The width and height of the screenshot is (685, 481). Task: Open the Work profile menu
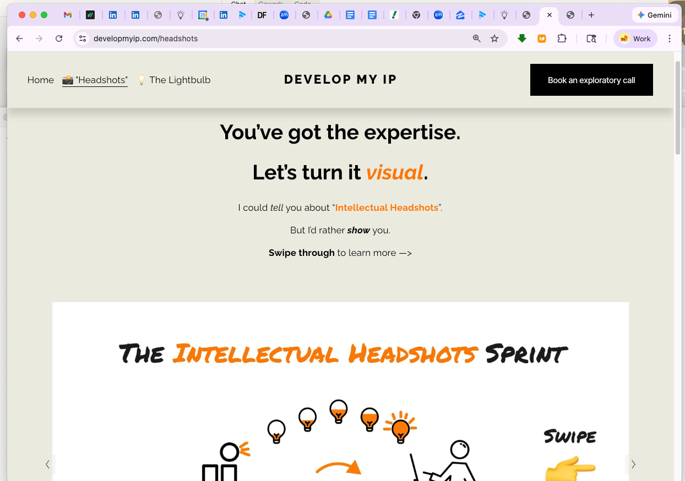(x=635, y=39)
